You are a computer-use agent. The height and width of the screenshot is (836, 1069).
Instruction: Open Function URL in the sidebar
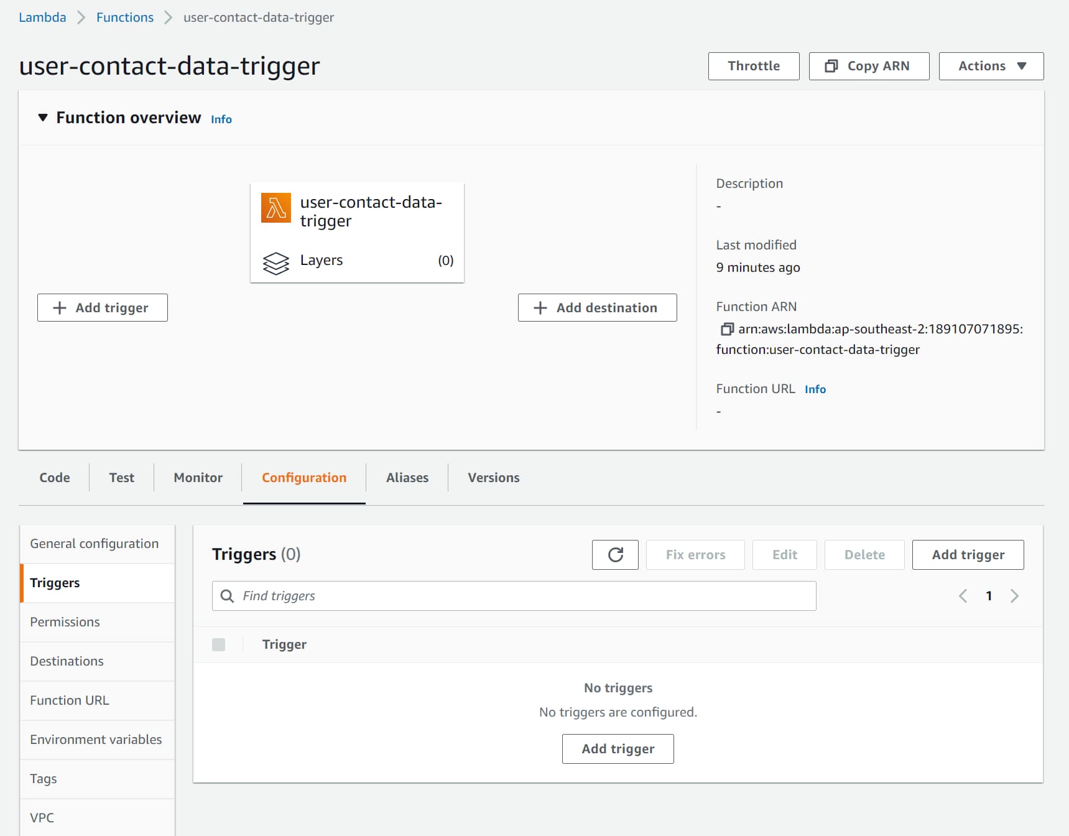[97, 700]
